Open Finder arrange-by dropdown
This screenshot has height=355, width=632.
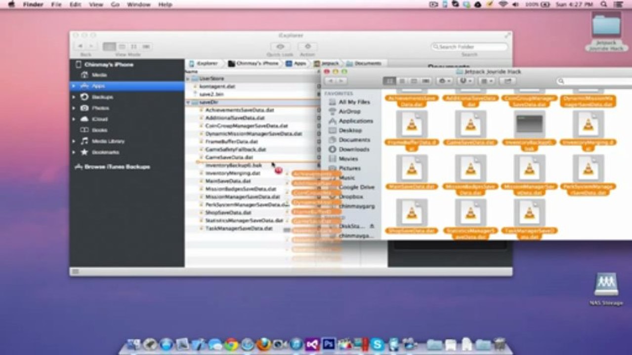(487, 81)
